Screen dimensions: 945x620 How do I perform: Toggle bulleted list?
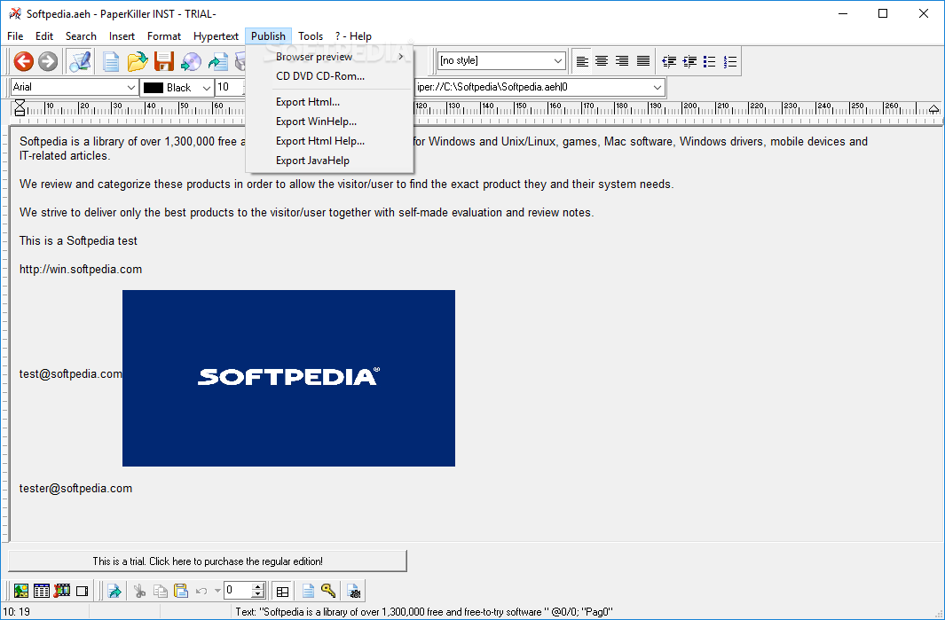[709, 61]
